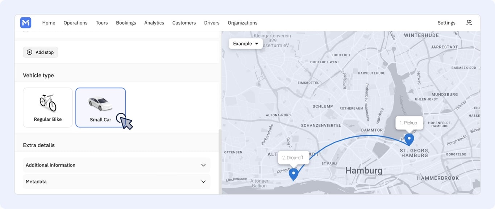Image resolution: width=495 pixels, height=209 pixels.
Task: Open the Analytics section
Action: (x=154, y=23)
